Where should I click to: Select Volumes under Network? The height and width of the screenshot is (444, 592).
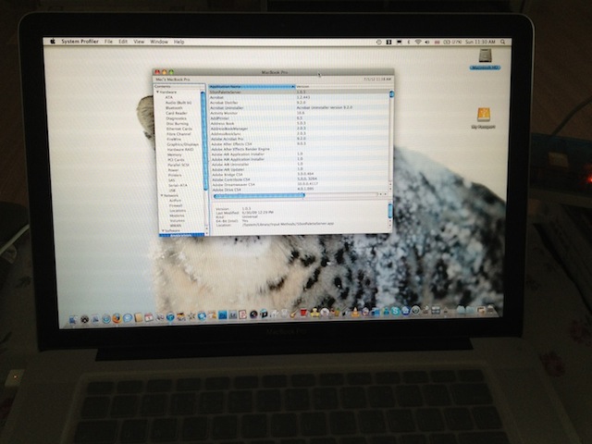pyautogui.click(x=177, y=220)
